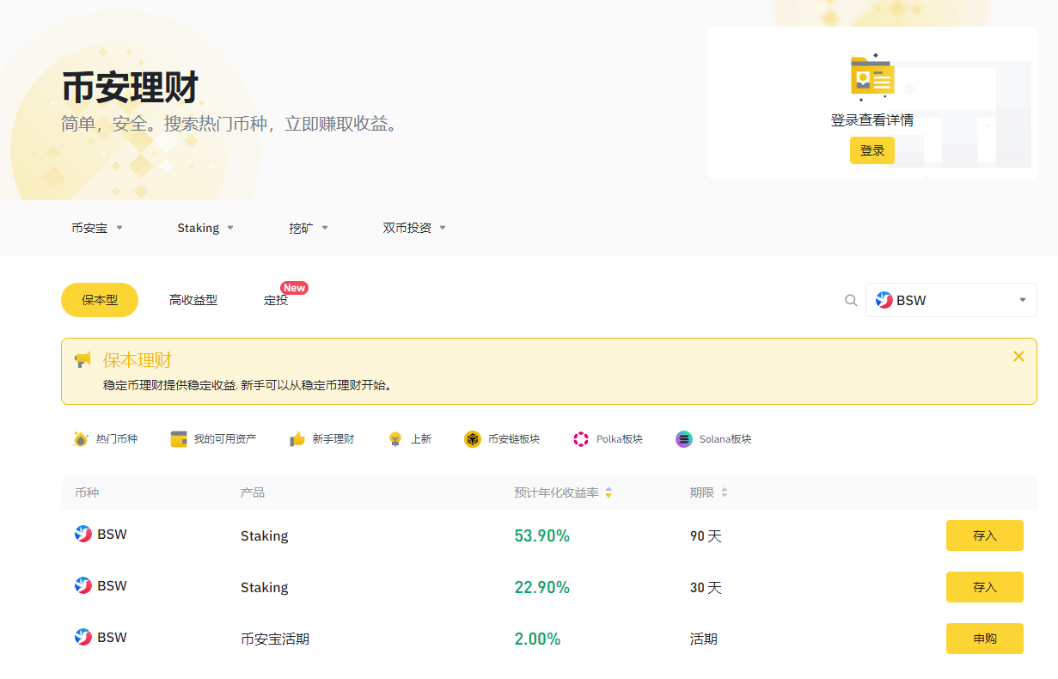Close the 保本理财 notice banner
The width and height of the screenshot is (1058, 679).
coord(1018,356)
